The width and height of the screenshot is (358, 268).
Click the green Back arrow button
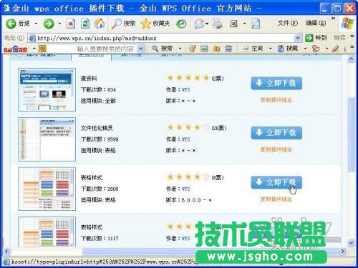[x=11, y=24]
